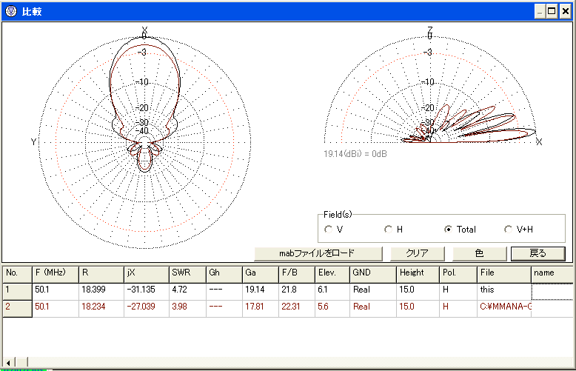
Task: Click the jX column header
Action: 147,273
